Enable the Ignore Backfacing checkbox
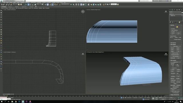This screenshot has height=103, width=183. click(171, 30)
